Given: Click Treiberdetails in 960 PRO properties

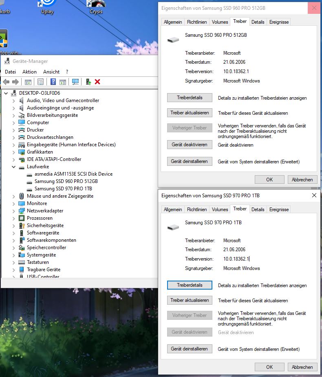Looking at the screenshot, I should [x=190, y=98].
